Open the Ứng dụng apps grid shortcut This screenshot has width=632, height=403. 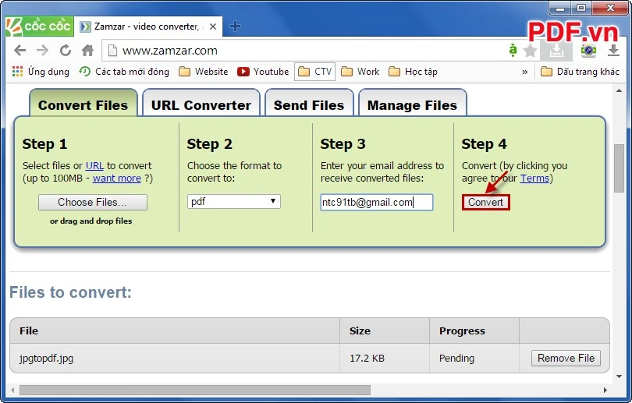click(41, 72)
